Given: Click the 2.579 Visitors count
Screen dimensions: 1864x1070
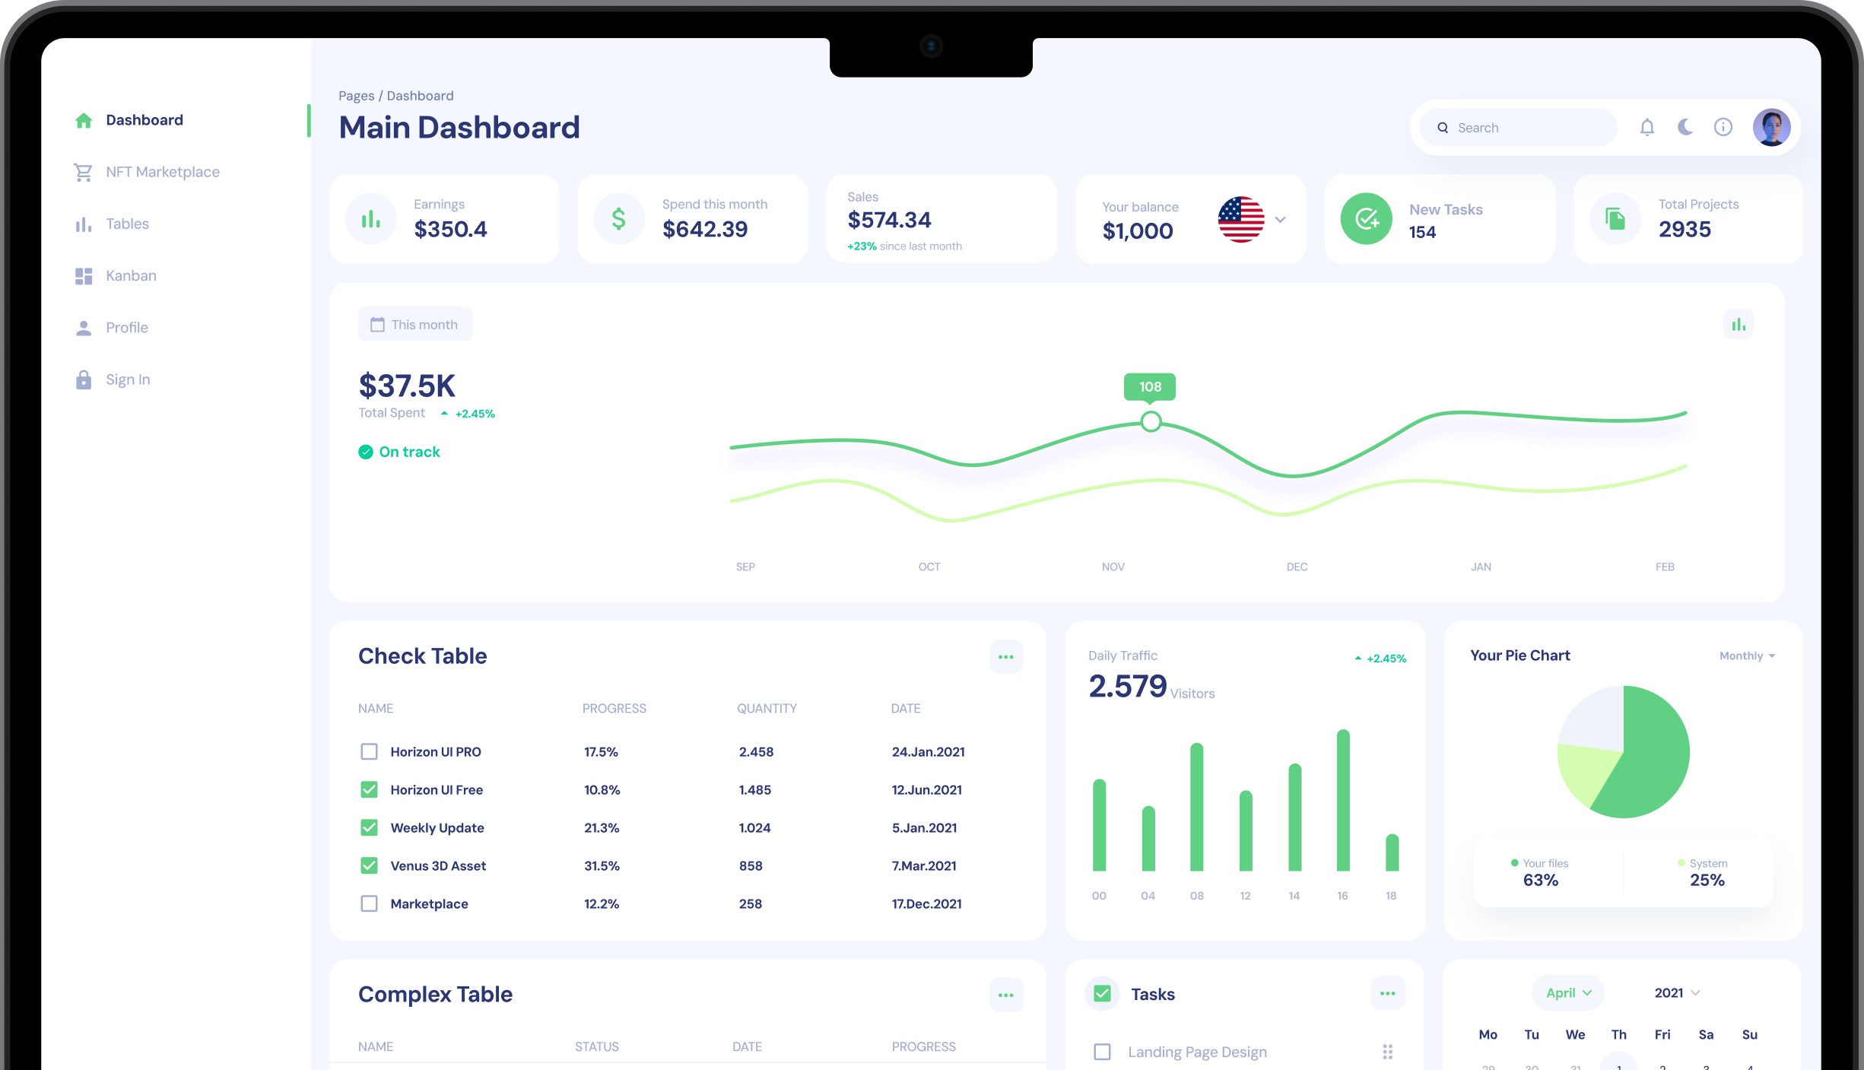Looking at the screenshot, I should [x=1127, y=687].
